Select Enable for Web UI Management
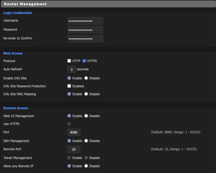 (69, 116)
